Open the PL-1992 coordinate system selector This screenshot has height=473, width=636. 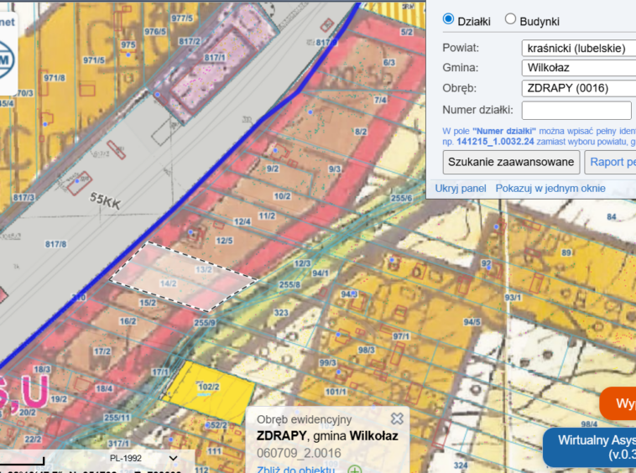click(x=143, y=459)
